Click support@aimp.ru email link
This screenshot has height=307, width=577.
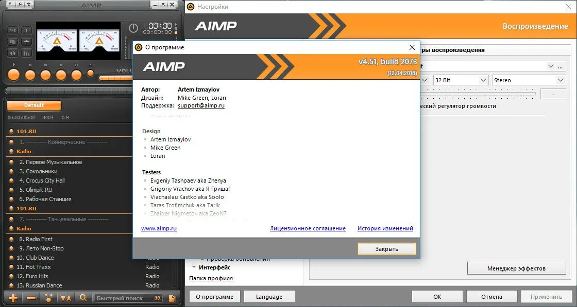tap(201, 105)
